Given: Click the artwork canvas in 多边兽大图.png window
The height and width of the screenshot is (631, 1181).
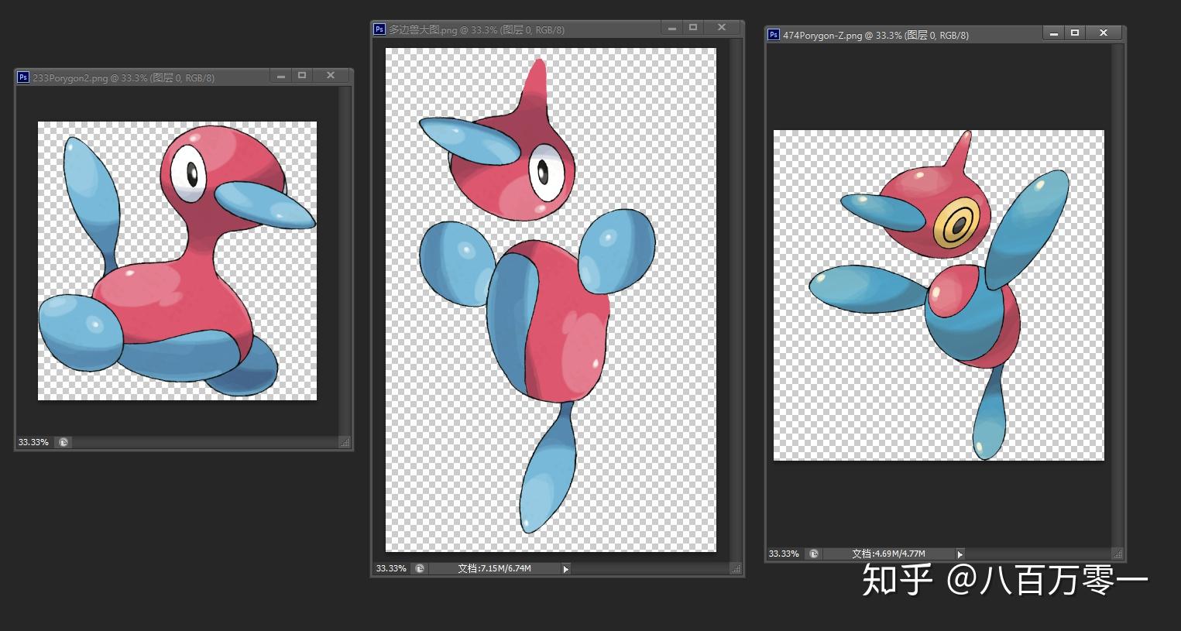Looking at the screenshot, I should click(x=551, y=300).
